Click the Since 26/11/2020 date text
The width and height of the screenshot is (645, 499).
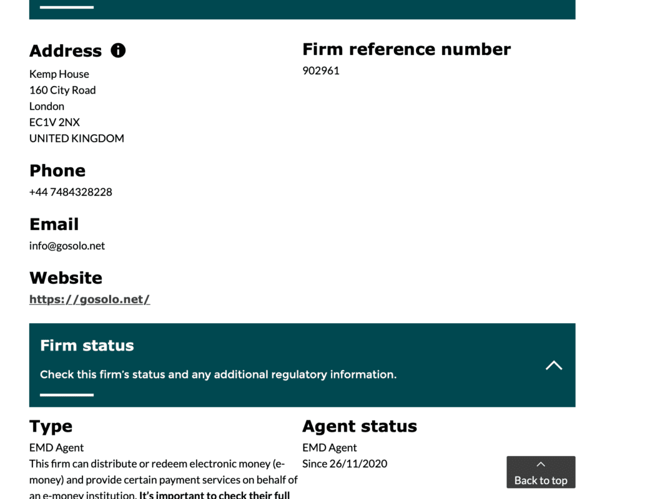(x=345, y=463)
